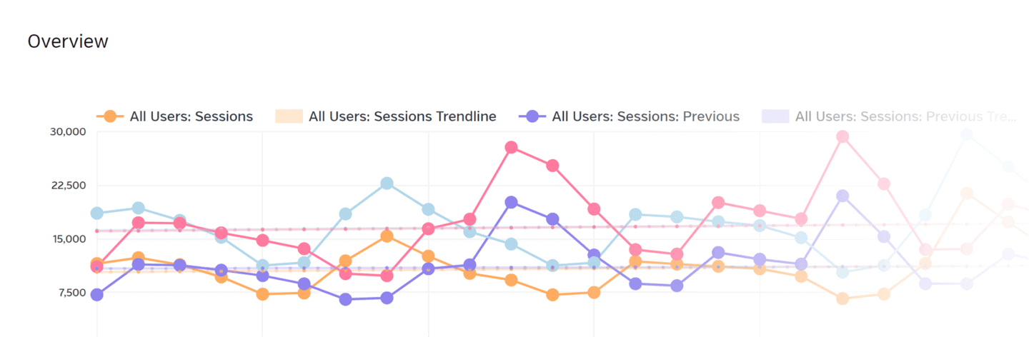Show the truncated "Sessions: Previous Tre..." legend entry
1029x337 pixels.
(905, 116)
